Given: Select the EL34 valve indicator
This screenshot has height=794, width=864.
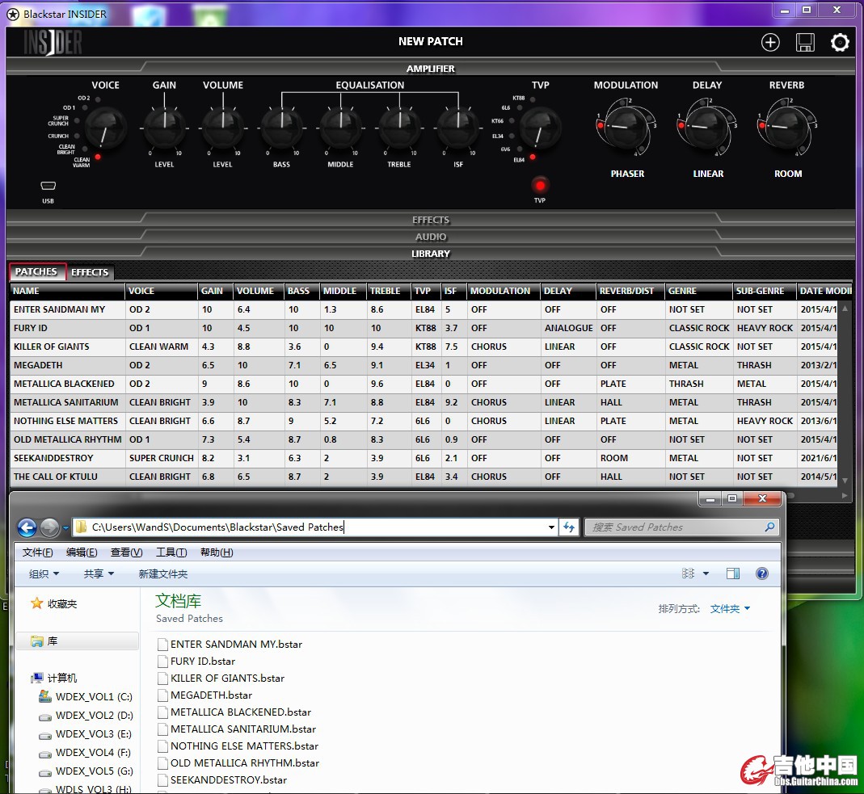Looking at the screenshot, I should 512,136.
